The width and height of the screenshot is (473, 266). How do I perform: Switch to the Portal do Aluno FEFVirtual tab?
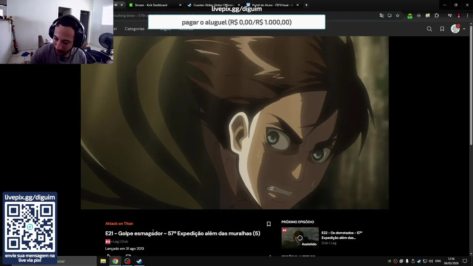pos(272,5)
